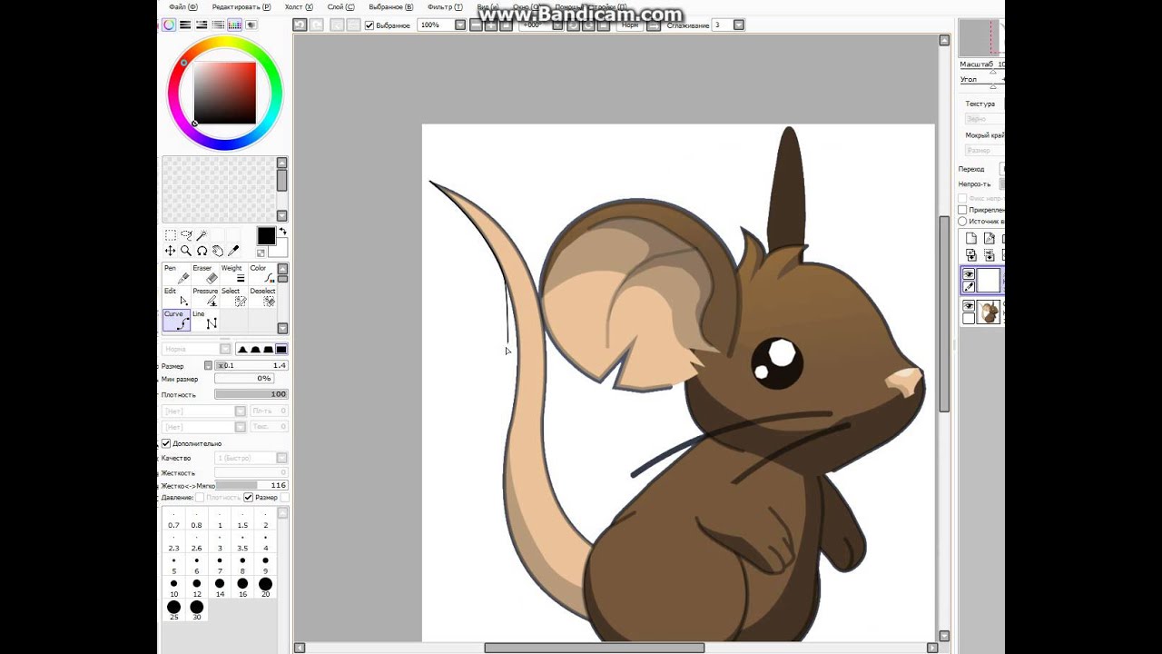Create a new layer in layers panel
The image size is (1162, 654).
970,239
